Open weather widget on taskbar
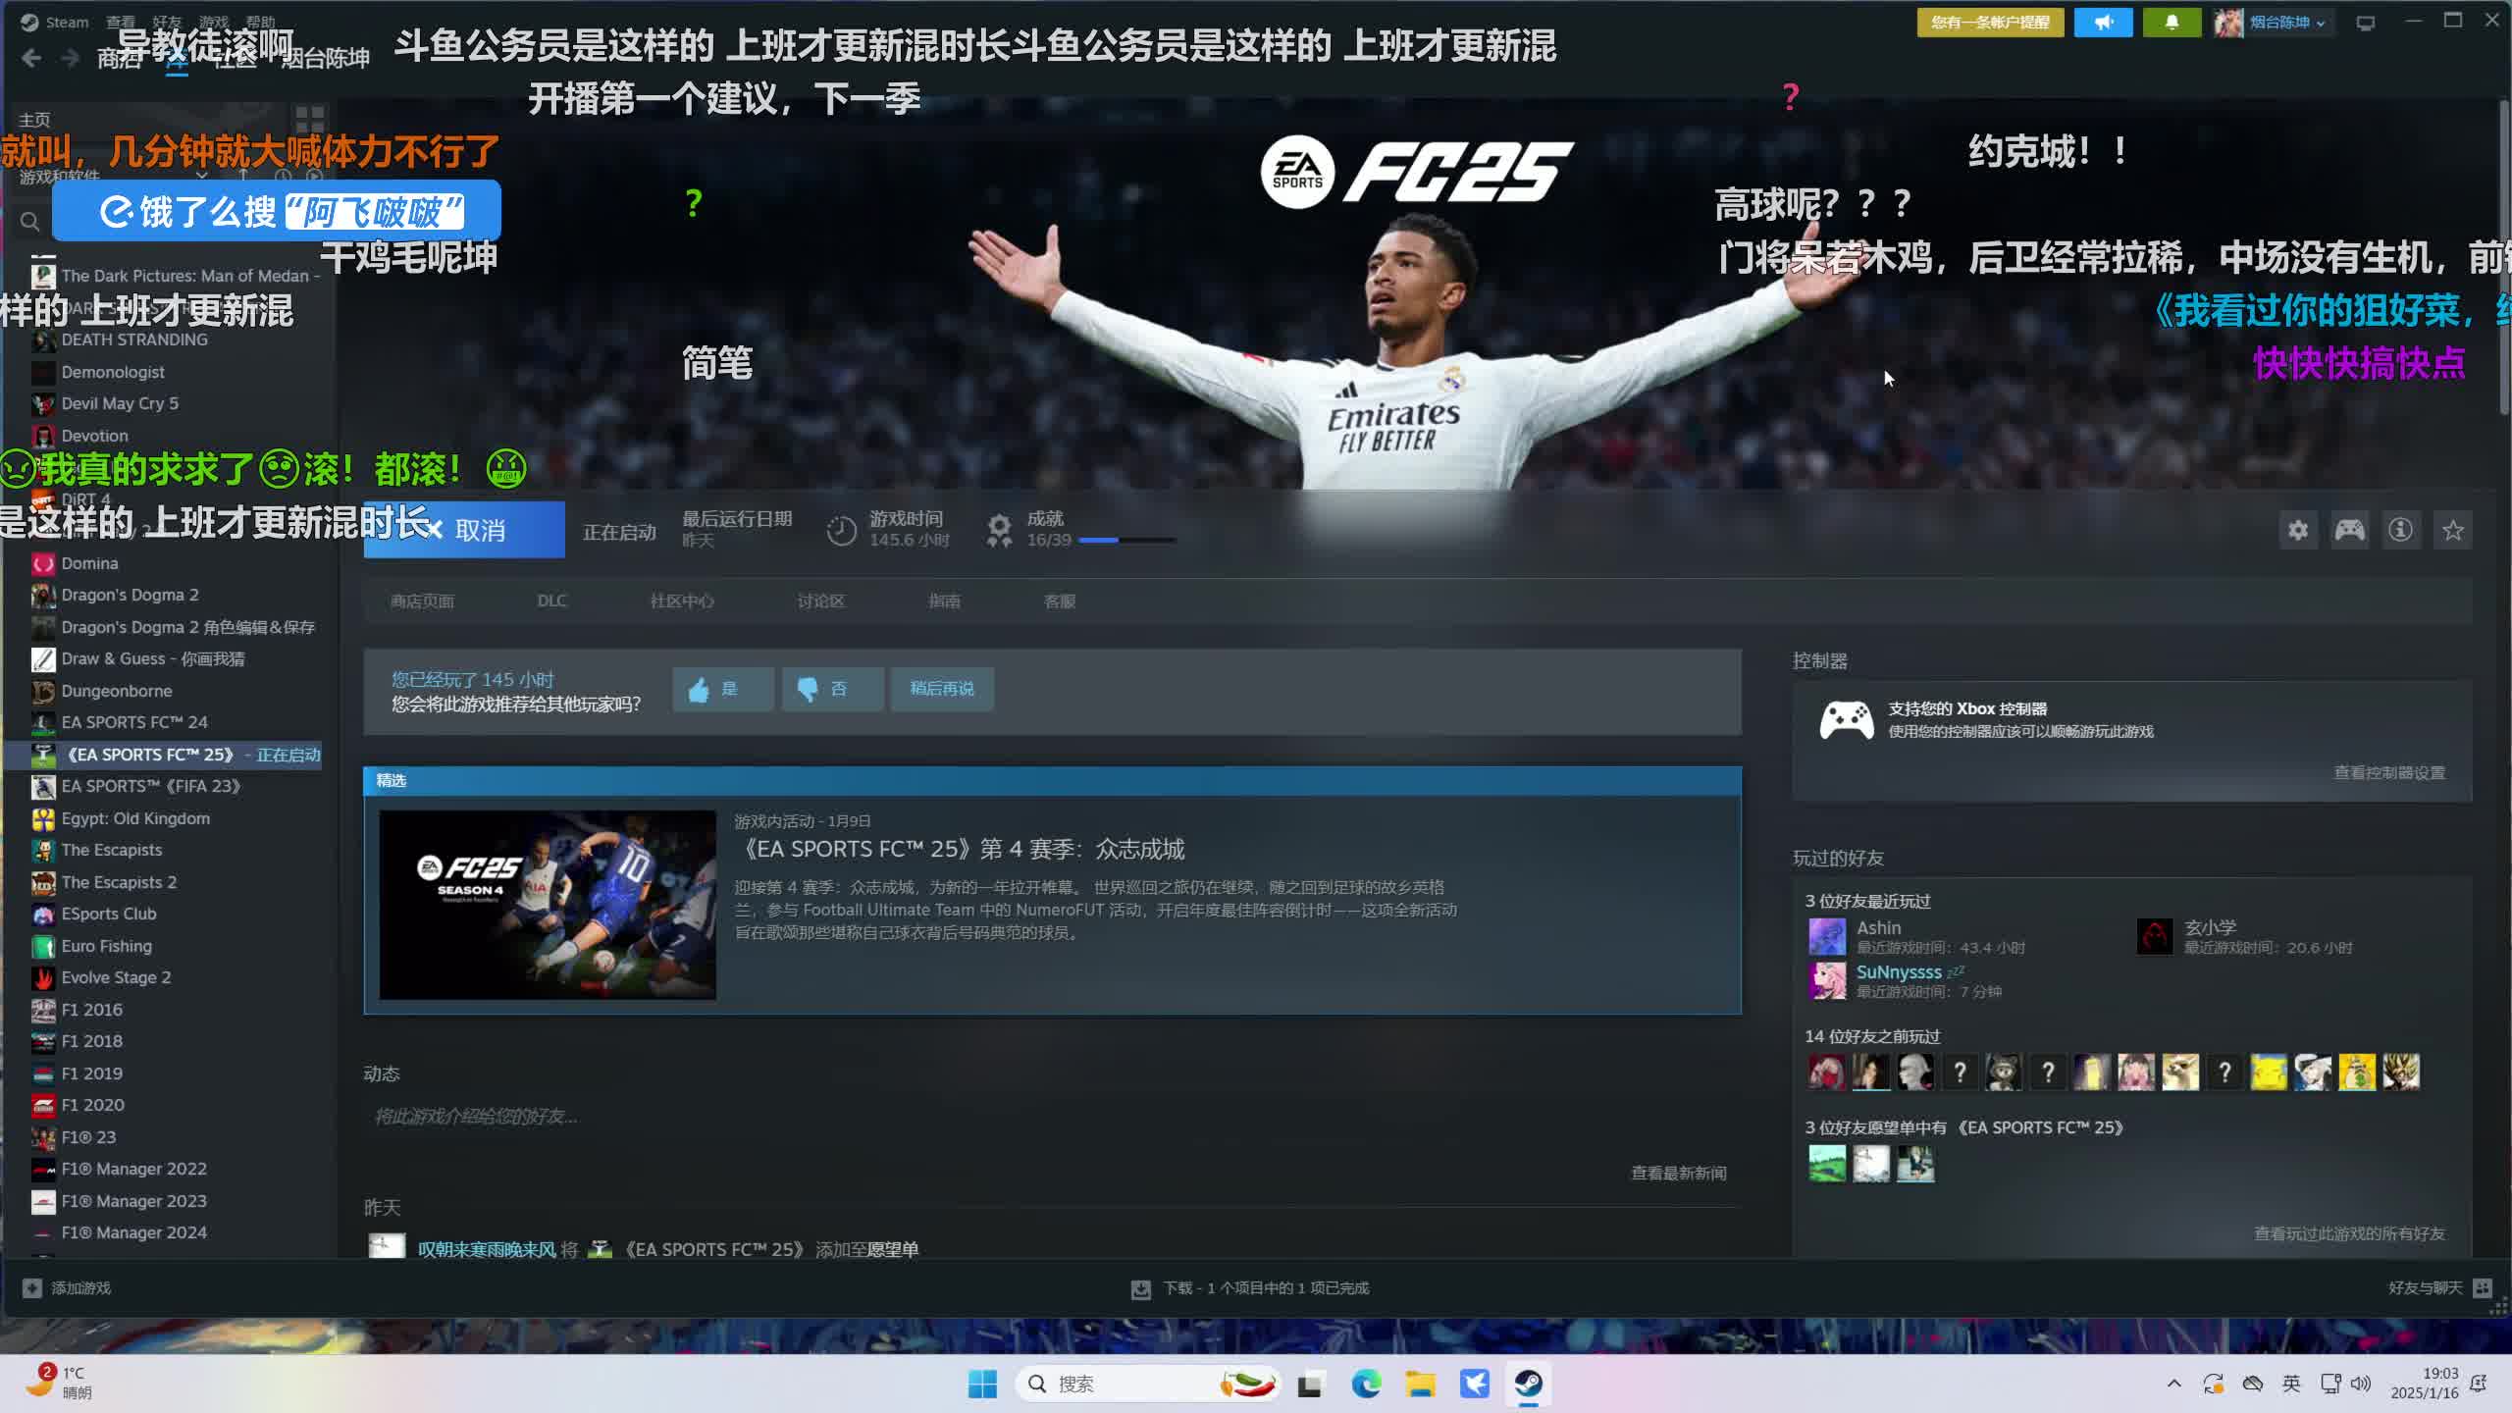Screen dimensions: 2512x1413 (x=59, y=1383)
